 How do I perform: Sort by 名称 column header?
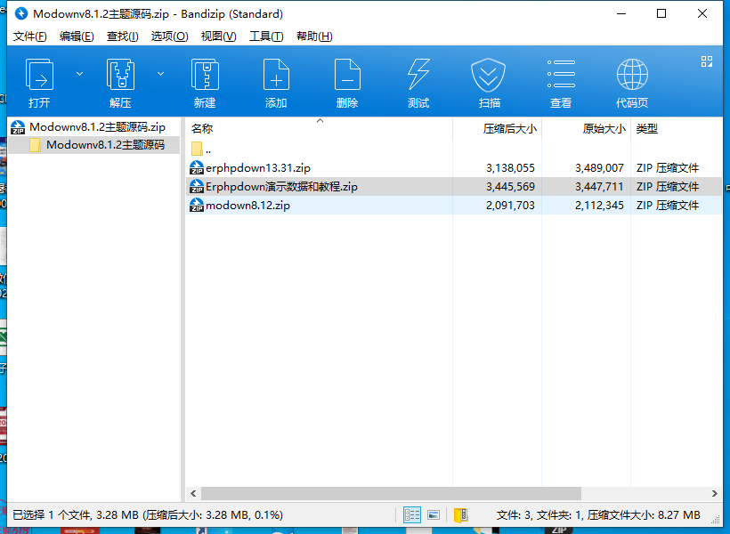pyautogui.click(x=320, y=128)
